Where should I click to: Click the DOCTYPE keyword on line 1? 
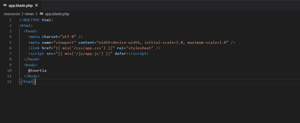(x=32, y=20)
